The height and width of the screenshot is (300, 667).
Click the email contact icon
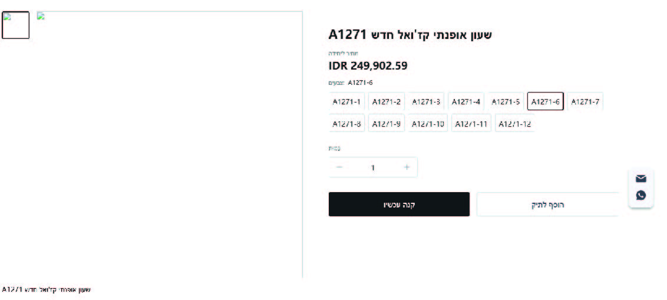pos(641,179)
